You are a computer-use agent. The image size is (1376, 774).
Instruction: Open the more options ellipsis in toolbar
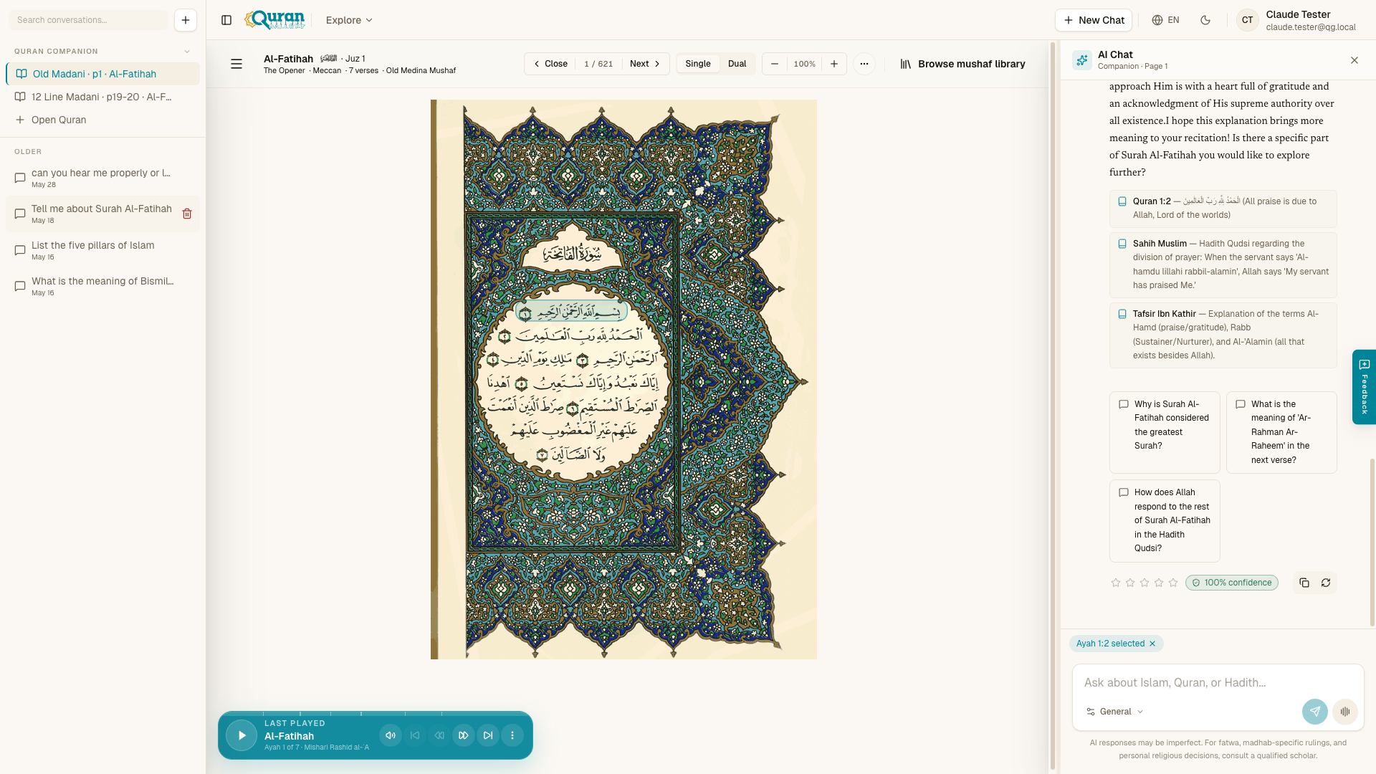864,64
